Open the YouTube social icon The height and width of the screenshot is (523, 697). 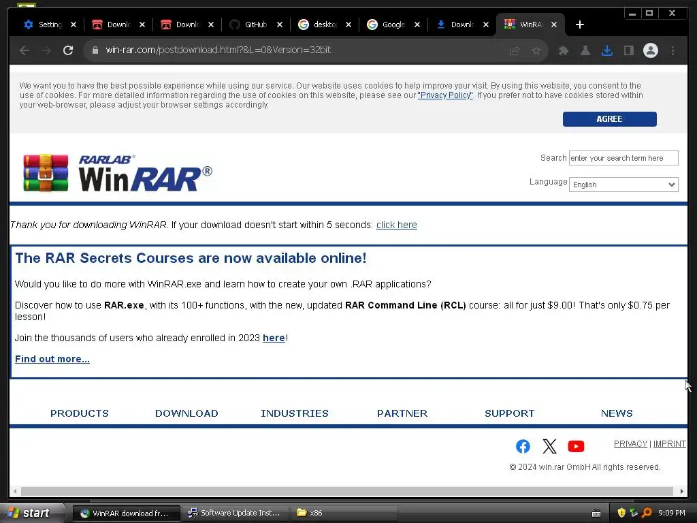(x=576, y=446)
